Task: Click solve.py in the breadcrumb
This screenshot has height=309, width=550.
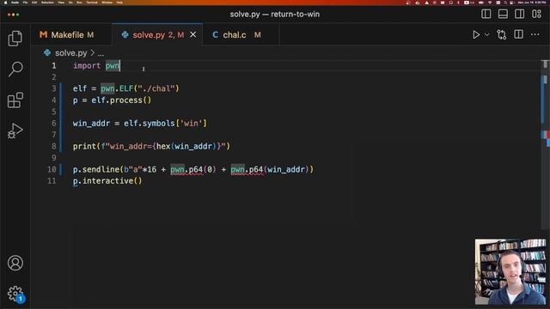Action: pyautogui.click(x=70, y=53)
